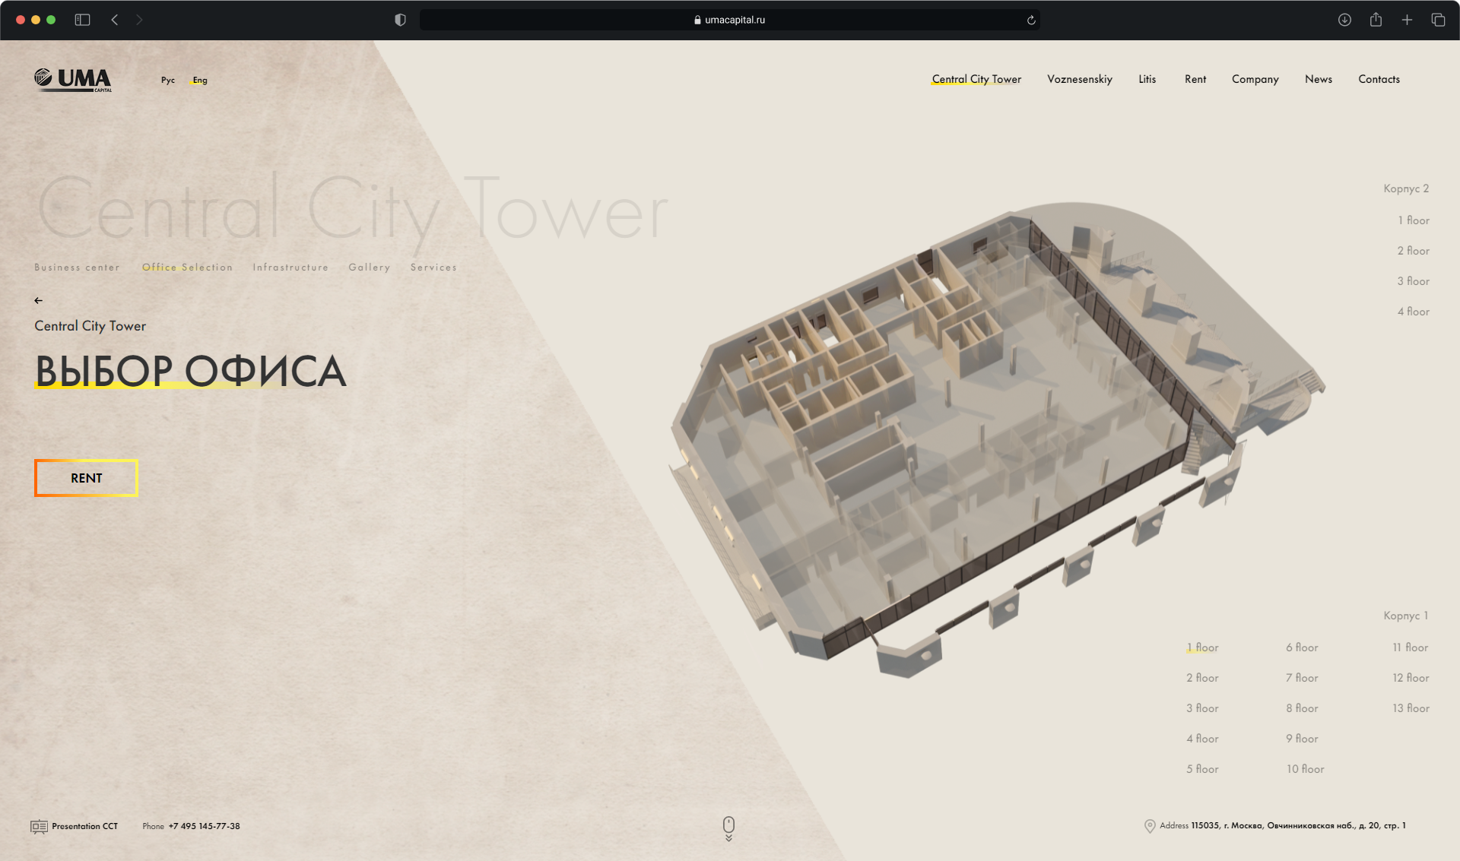Open the Gallery tab

point(369,267)
